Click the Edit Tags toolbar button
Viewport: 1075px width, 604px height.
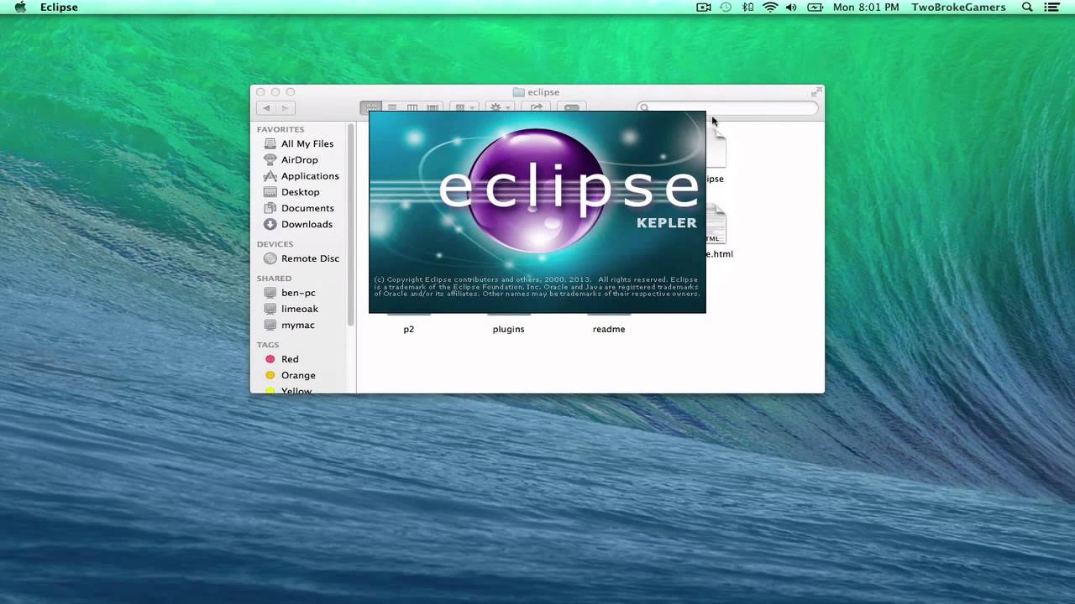[572, 107]
